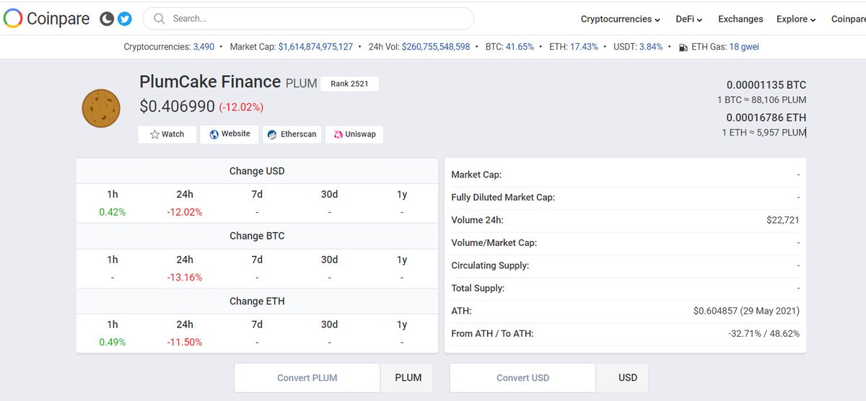Open ETH dominance 17.43% link

584,47
